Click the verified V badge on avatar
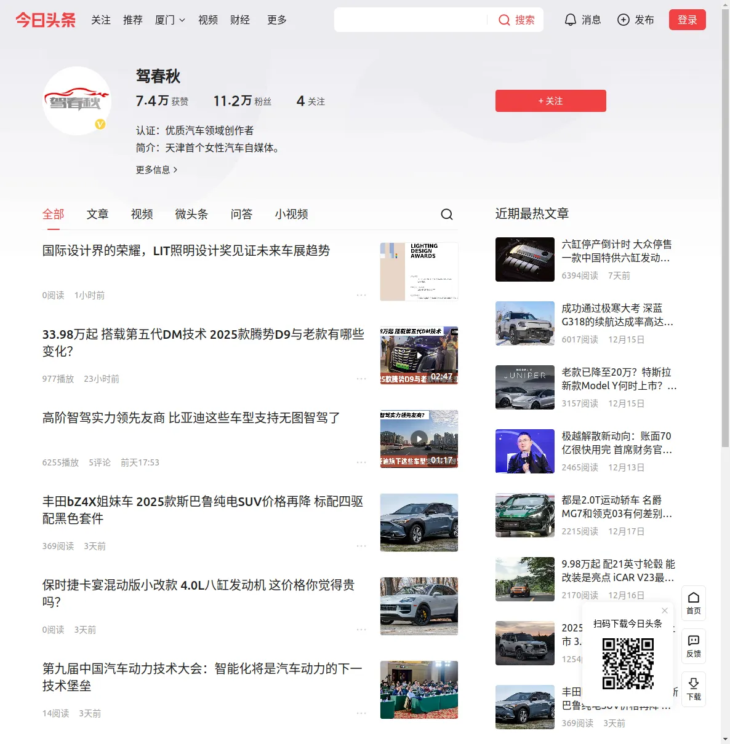 [100, 124]
